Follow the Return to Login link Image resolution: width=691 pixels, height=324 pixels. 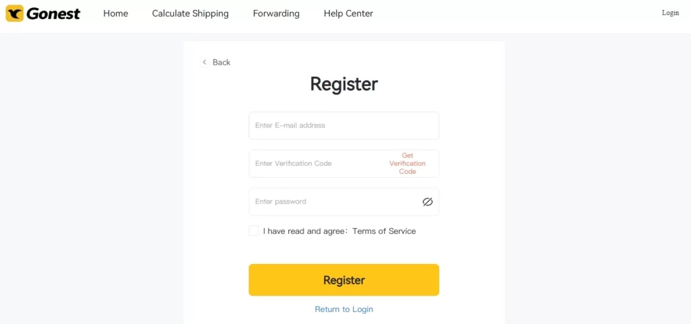[x=343, y=309]
